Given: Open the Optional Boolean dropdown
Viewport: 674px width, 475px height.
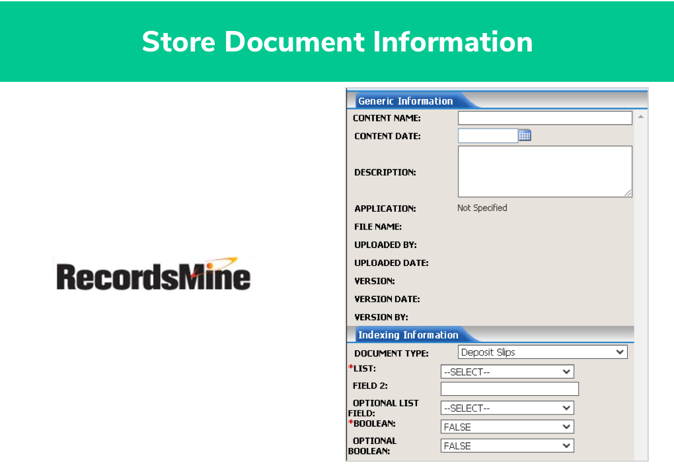Looking at the screenshot, I should coord(507,445).
